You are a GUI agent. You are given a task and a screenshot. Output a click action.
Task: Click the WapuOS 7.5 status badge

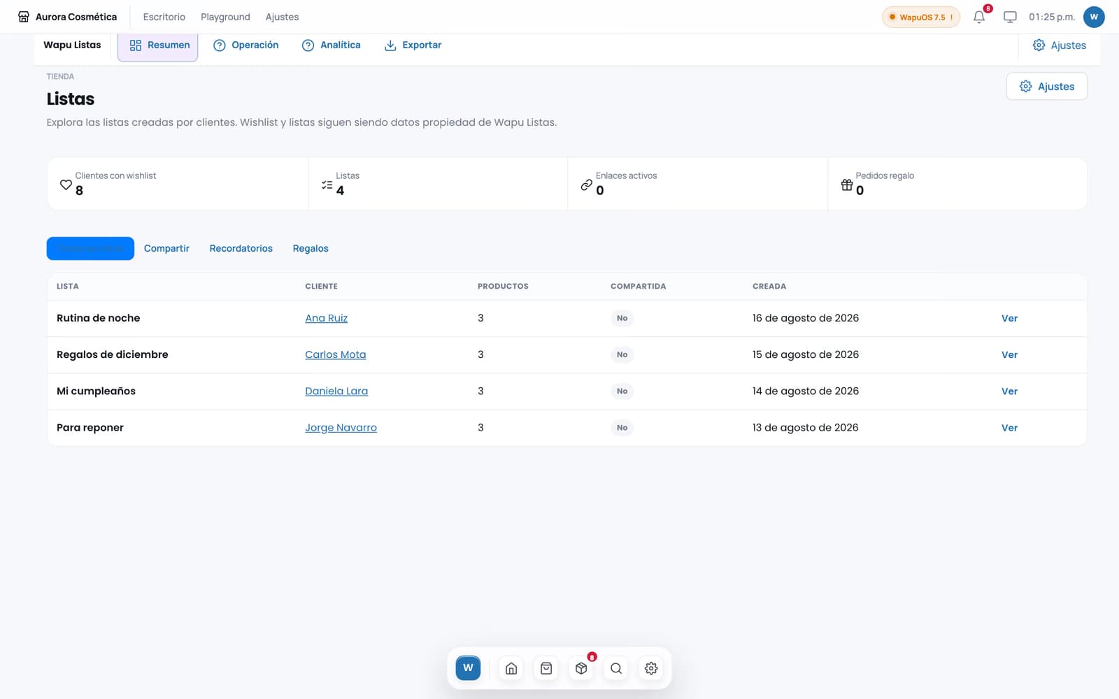coord(920,17)
